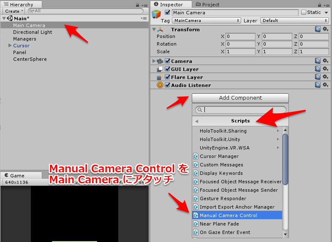Click the Position X value field
Screen dimensions: 332x242
pos(240,36)
